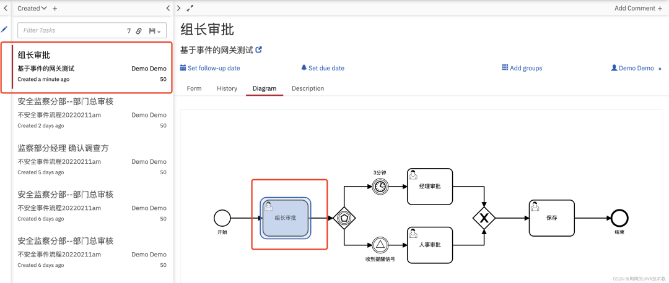Screen dimensions: 669x283
Task: Copy filter link using chain icon
Action: click(139, 31)
